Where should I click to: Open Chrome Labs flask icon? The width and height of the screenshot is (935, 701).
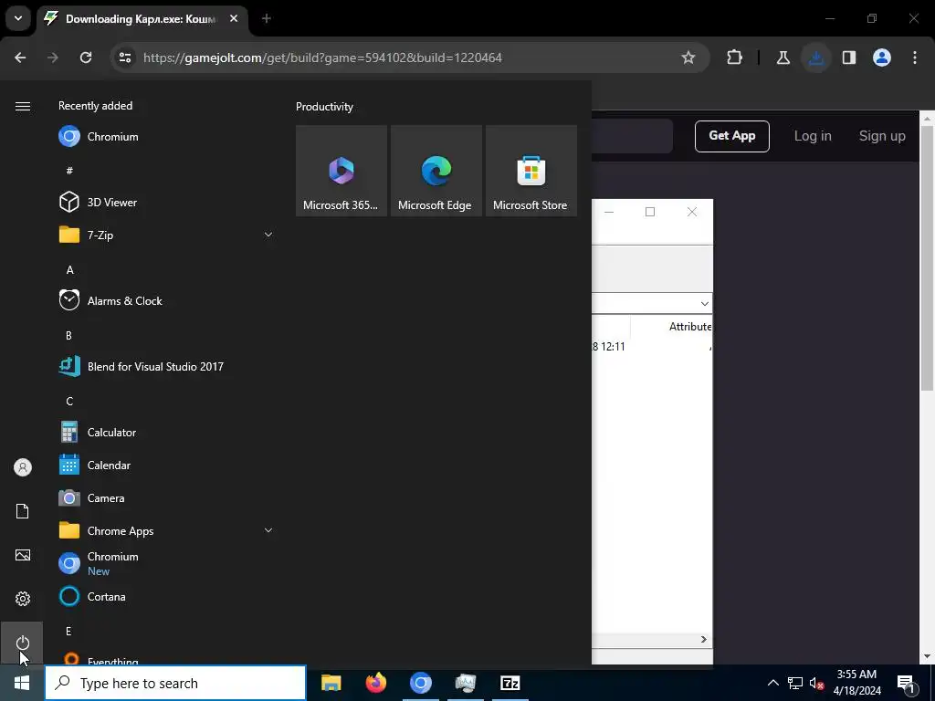(783, 58)
